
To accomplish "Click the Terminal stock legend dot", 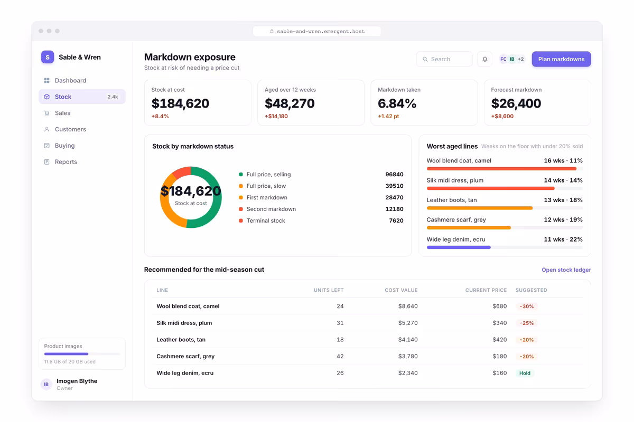I will [241, 221].
